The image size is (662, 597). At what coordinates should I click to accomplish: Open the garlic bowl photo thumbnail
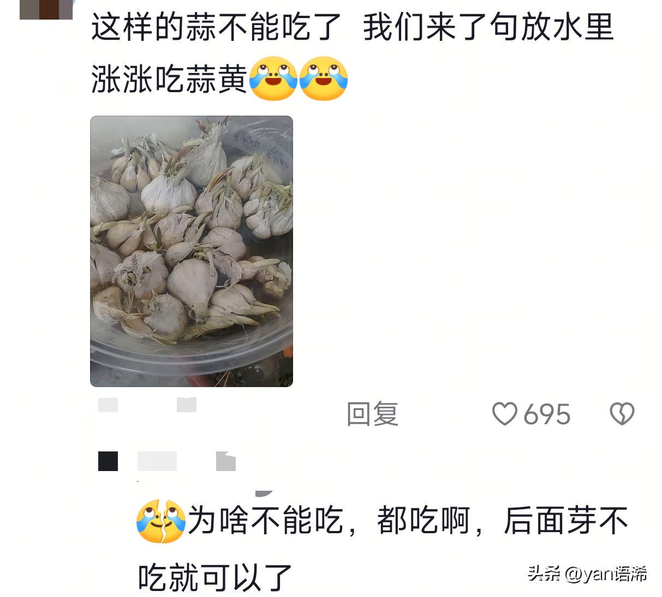coord(192,251)
